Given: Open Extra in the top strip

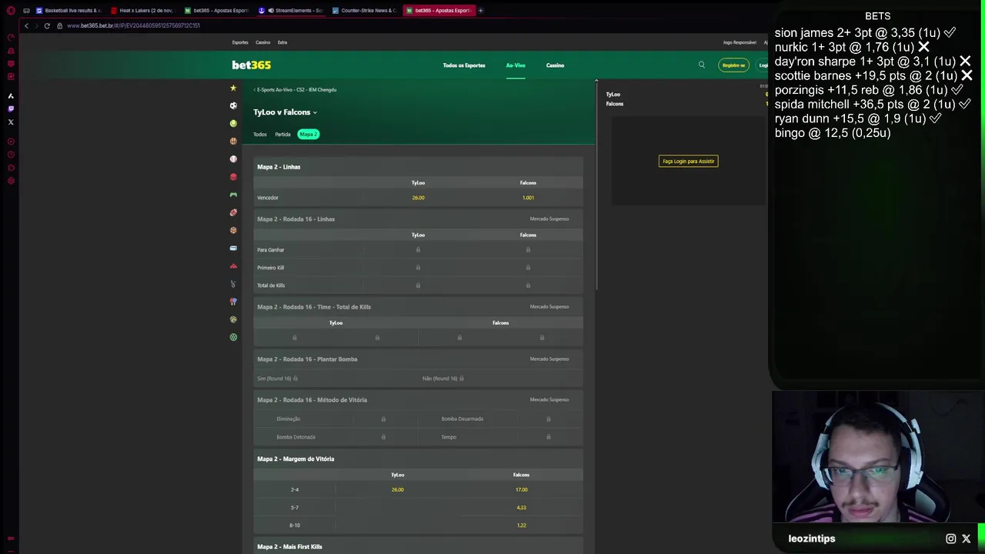Looking at the screenshot, I should tap(282, 42).
